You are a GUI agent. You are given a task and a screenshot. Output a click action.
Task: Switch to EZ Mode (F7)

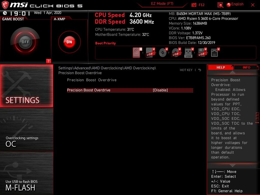click(162, 4)
